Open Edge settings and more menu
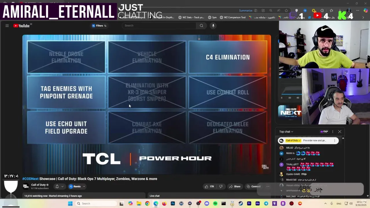The width and height of the screenshot is (370, 208). (x=358, y=10)
